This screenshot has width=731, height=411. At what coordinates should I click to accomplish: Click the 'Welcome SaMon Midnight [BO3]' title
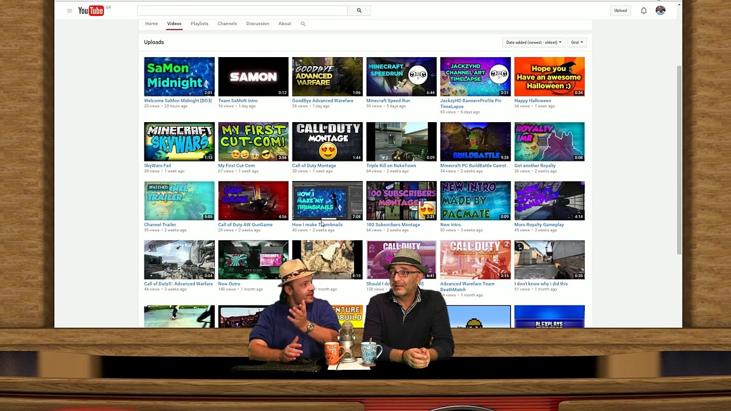[178, 100]
